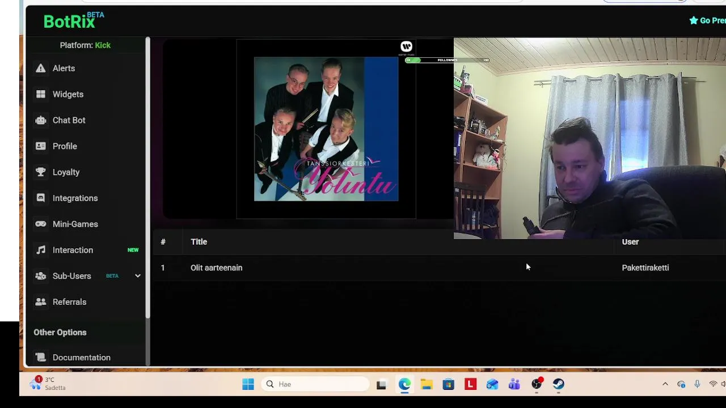The height and width of the screenshot is (408, 726).
Task: Open the Mini-Games menu item
Action: tap(75, 224)
